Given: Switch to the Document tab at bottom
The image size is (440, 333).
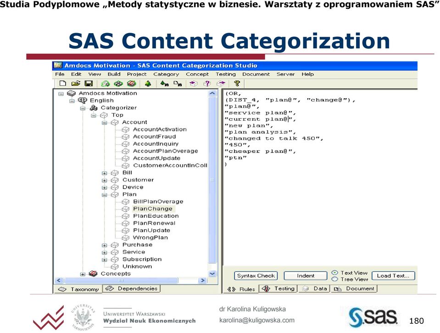Looking at the screenshot, I should point(354,288).
